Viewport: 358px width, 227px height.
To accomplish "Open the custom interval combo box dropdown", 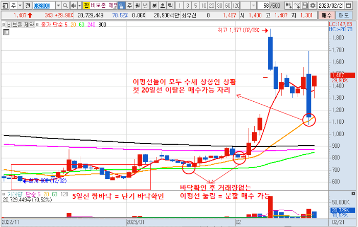I will coord(254,6).
